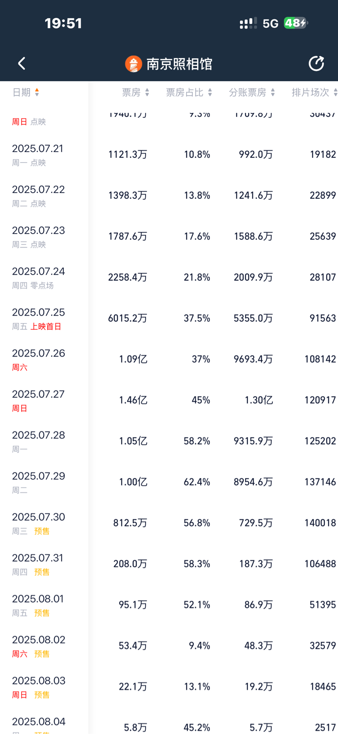Click the 日期 column header text
Viewport: 338px width, 734px height.
(22, 92)
